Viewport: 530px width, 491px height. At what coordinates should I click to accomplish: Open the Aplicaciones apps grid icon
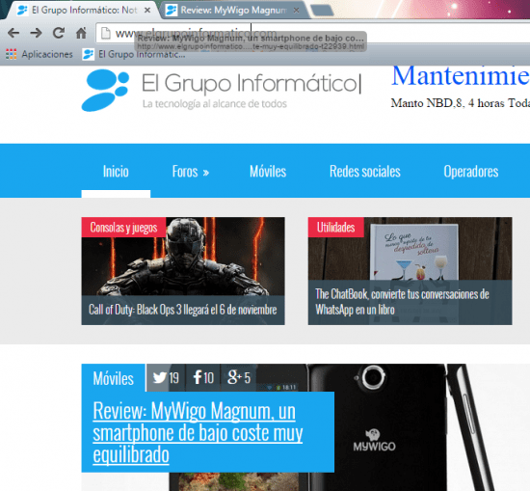click(x=12, y=54)
